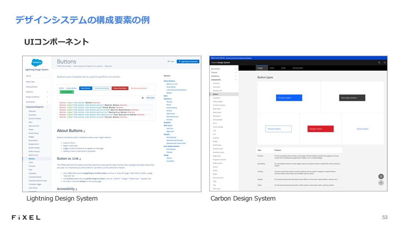This screenshot has height=226, width=402.
Task: Click the Carbon back-to-top round icon
Action: (381, 183)
